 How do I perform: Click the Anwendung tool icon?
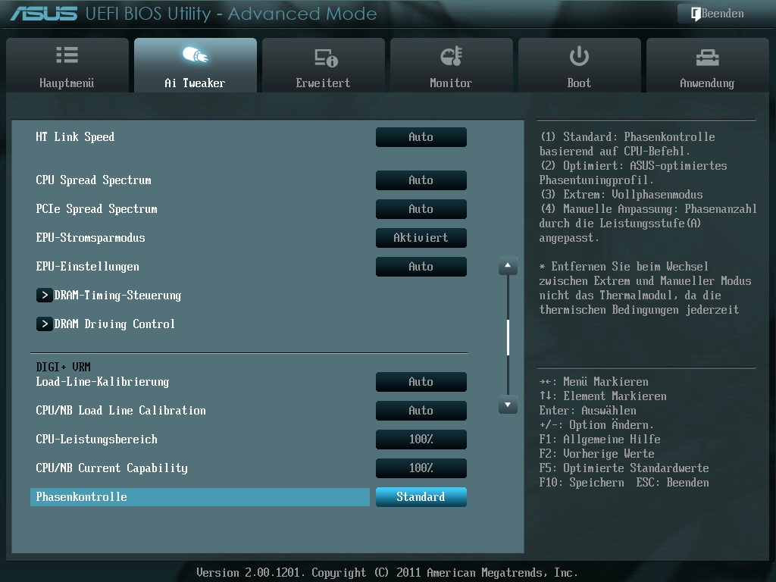pos(707,58)
